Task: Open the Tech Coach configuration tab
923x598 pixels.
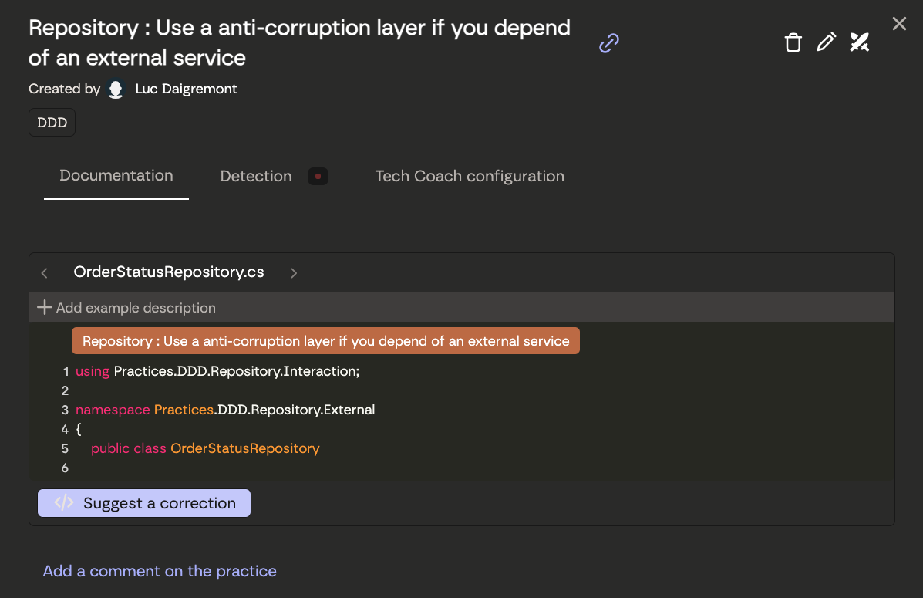Action: [469, 177]
